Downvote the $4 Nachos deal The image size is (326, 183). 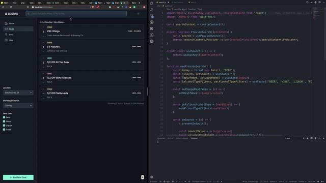click(x=43, y=51)
